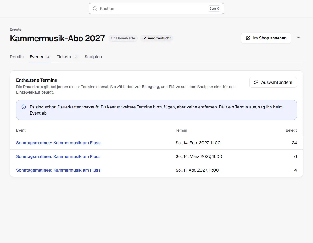Click the Strg K shortcut hint
The width and height of the screenshot is (313, 243).
tap(214, 9)
